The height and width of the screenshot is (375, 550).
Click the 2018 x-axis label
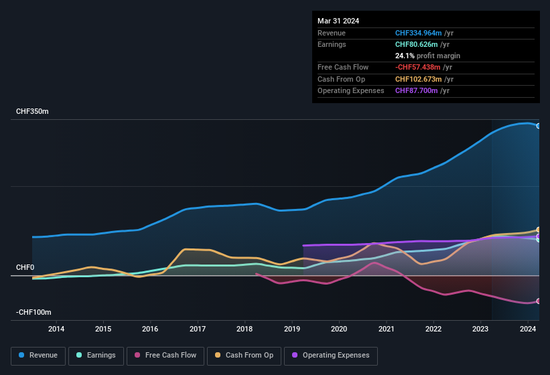(x=245, y=329)
